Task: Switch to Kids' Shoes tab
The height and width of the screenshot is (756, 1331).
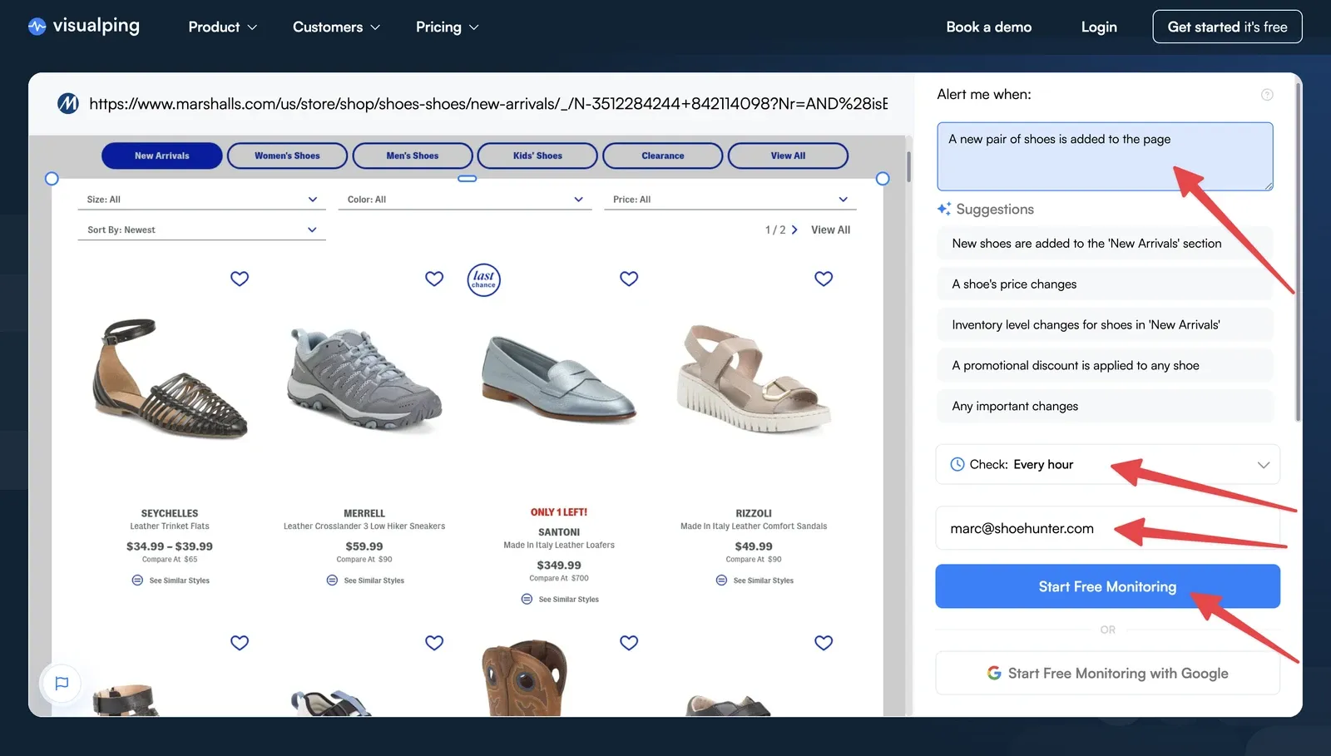Action: point(537,156)
